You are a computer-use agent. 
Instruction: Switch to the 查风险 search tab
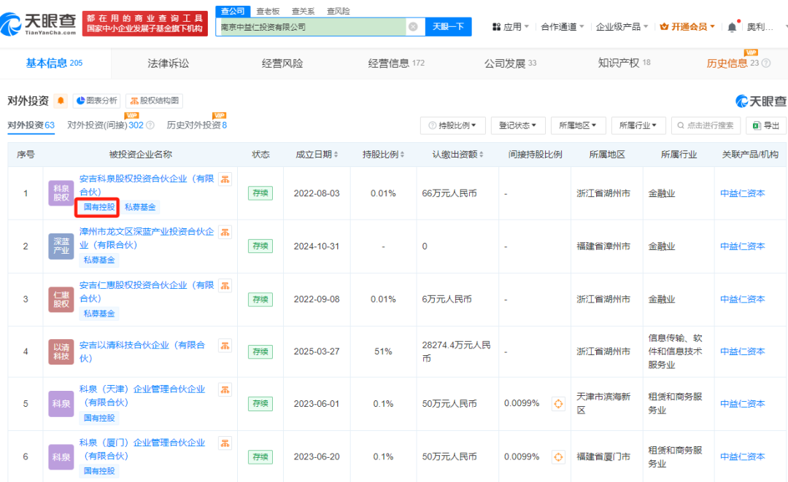[339, 11]
